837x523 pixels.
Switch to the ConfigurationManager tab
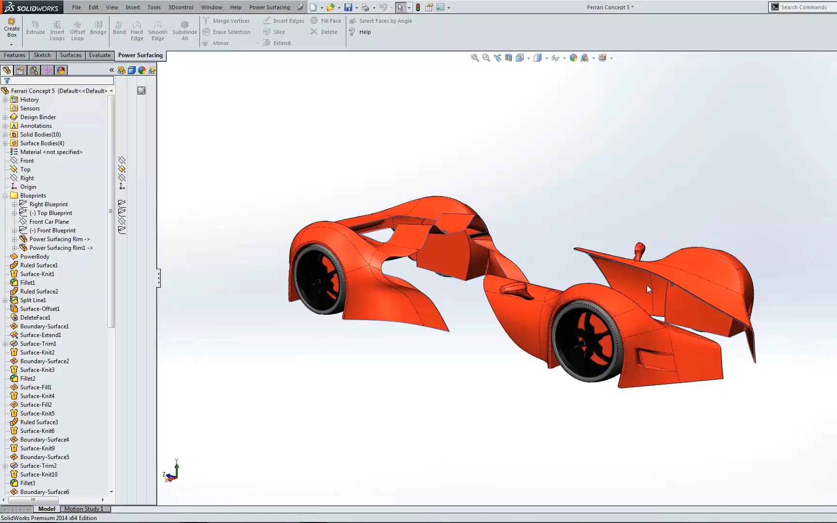[x=34, y=70]
